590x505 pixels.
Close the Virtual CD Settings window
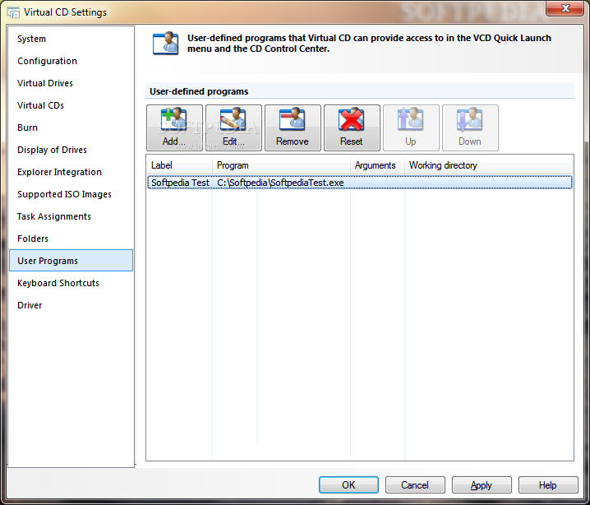click(x=565, y=8)
